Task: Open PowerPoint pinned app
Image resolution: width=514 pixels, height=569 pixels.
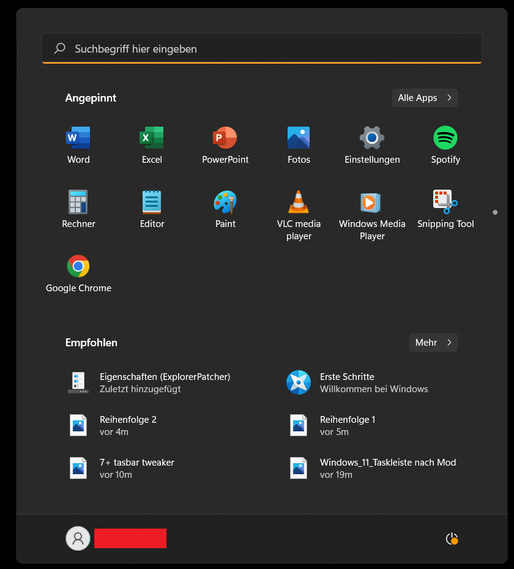Action: tap(225, 138)
